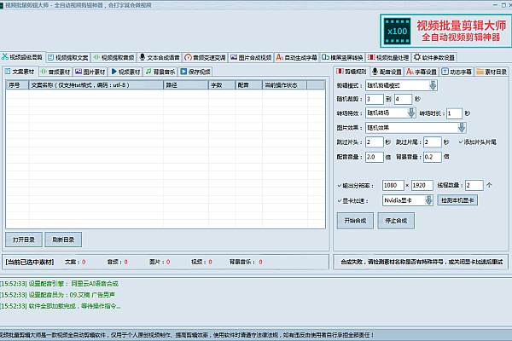Image resolution: width=512 pixels, height=341 pixels.
Task: Focus the resolution height field 1920
Action: pos(422,185)
